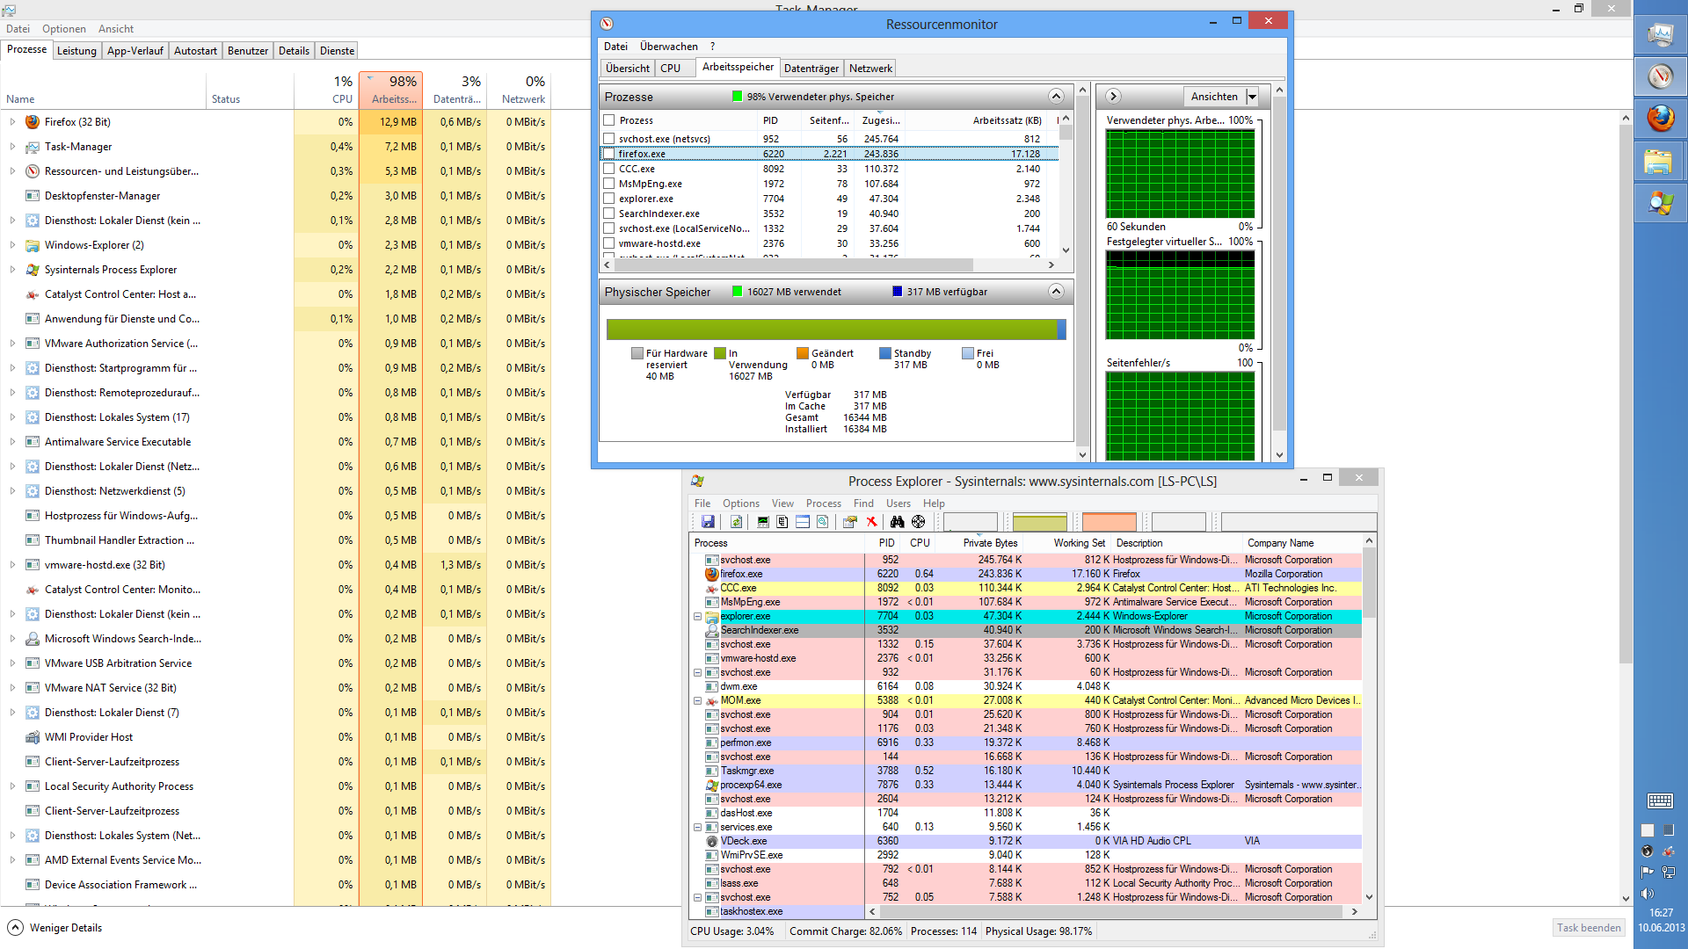Click the Task beenden button

1589,928
